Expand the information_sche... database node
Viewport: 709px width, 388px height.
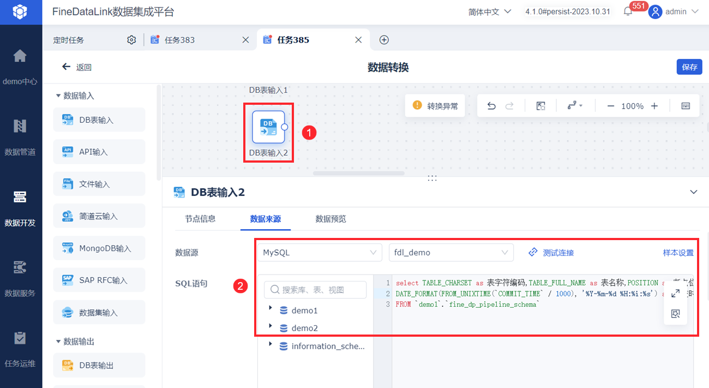pyautogui.click(x=271, y=344)
